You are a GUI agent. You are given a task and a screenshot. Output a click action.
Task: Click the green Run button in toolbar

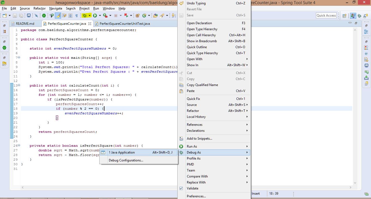[95, 16]
